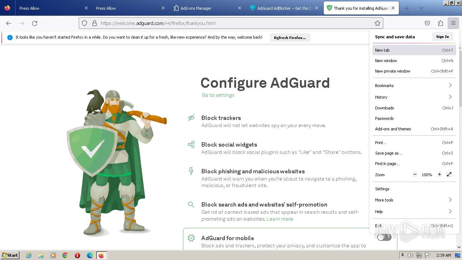
Task: Close the first Press Allow tab
Action: coord(86,8)
